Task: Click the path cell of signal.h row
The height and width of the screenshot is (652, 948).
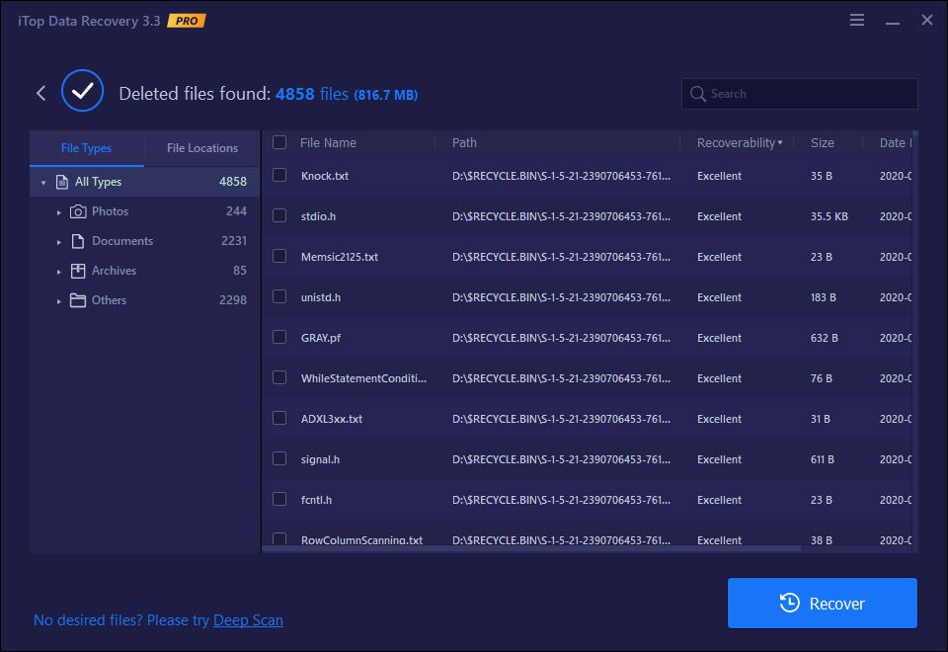Action: pyautogui.click(x=561, y=459)
